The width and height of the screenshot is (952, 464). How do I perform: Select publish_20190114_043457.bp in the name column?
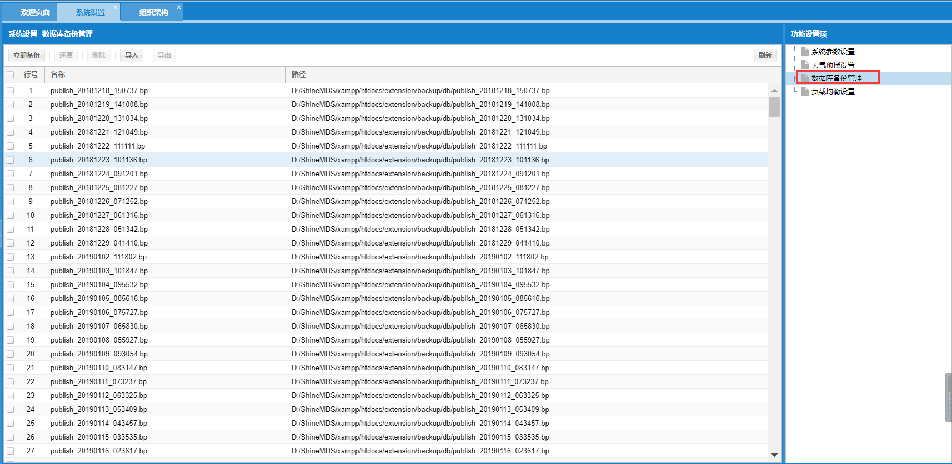[99, 423]
